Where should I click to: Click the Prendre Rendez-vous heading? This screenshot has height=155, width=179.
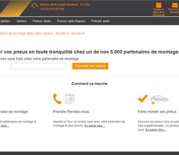click(71, 112)
